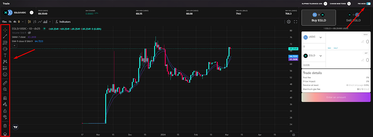Click the green market status dot
This screenshot has height=137, width=373.
tap(44, 29)
